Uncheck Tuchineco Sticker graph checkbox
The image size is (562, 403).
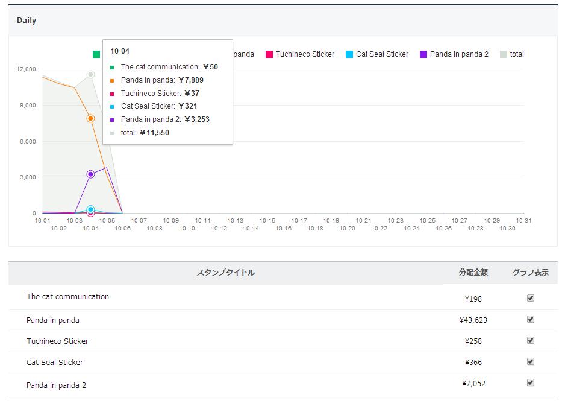pyautogui.click(x=531, y=340)
